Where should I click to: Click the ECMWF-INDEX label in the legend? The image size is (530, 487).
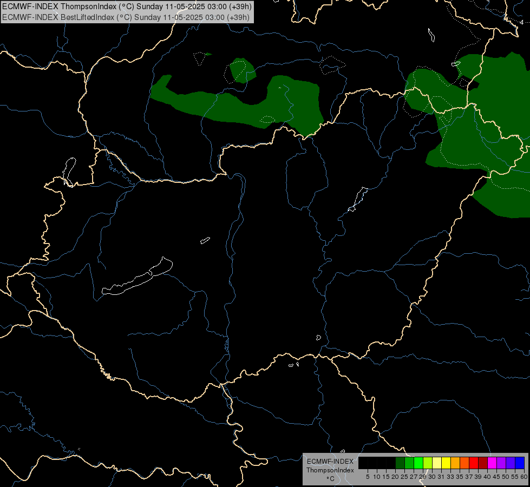pyautogui.click(x=330, y=462)
